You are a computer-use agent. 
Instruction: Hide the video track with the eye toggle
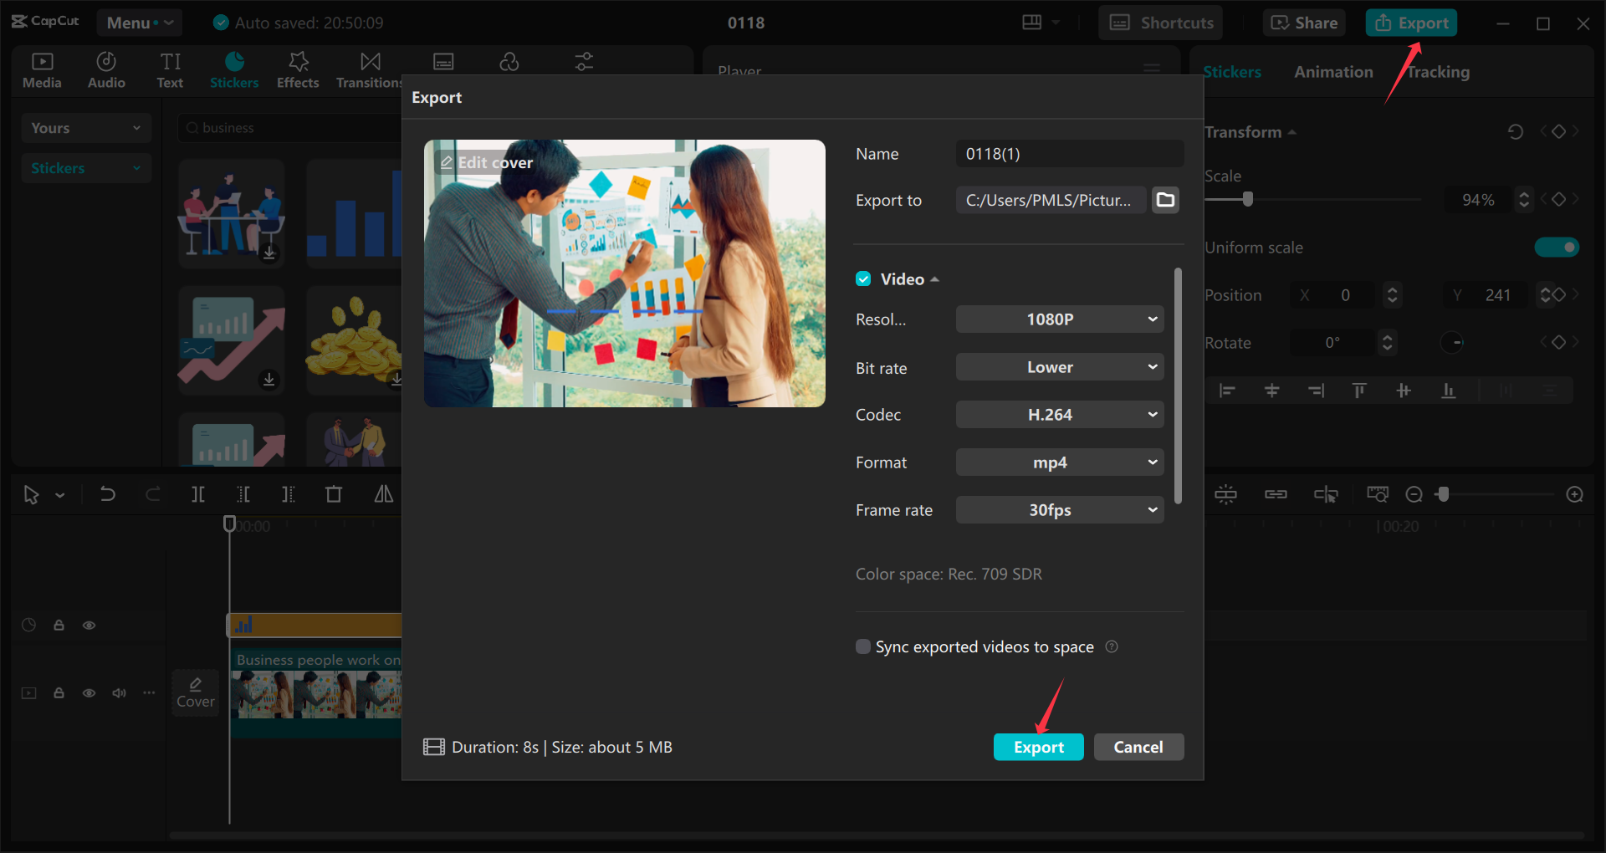click(89, 693)
